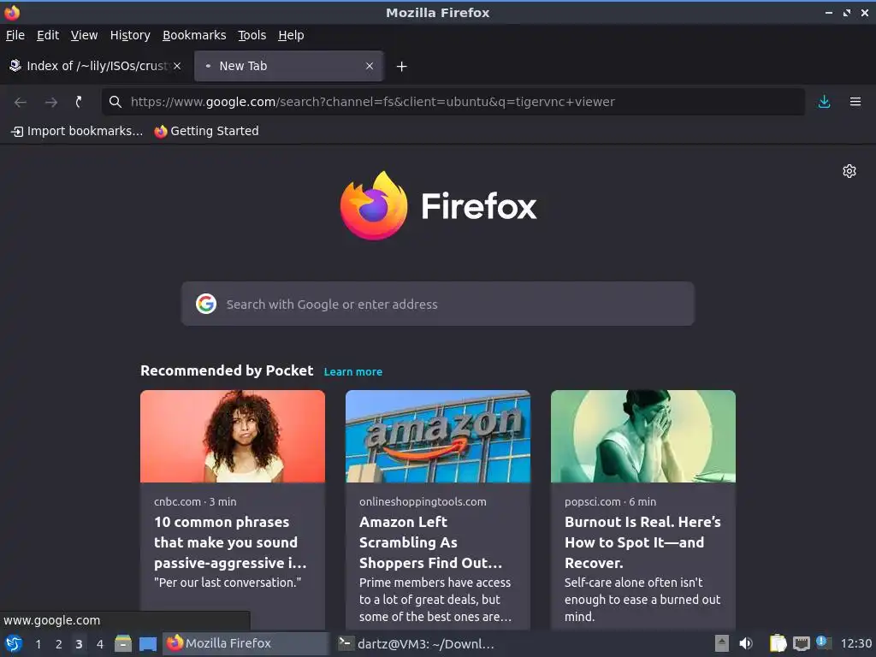Click 'onlineshoppingtools.com' source text
This screenshot has height=657, width=876.
pos(423,501)
